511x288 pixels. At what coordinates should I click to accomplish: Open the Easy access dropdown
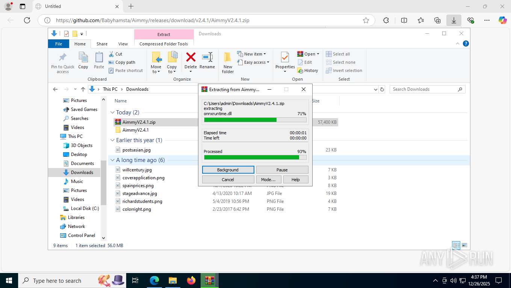coord(253,62)
